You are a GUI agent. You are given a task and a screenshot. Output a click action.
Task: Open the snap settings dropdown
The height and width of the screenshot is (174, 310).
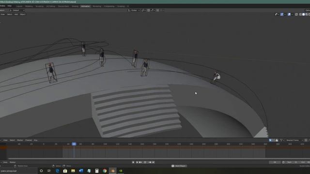[153, 10]
